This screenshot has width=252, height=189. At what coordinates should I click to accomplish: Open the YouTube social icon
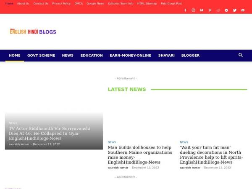tap(243, 10)
